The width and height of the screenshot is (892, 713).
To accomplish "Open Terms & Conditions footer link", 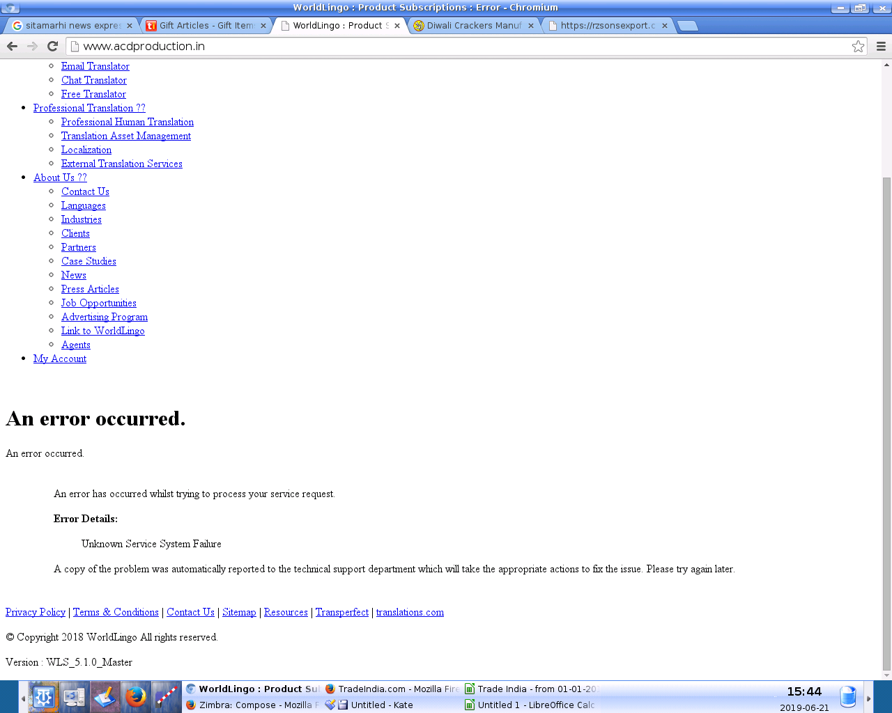I will pyautogui.click(x=116, y=612).
